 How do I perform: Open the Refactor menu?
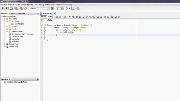30,5
